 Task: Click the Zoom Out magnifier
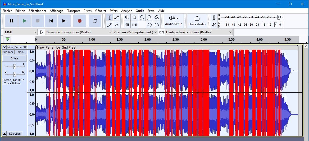coord(134,17)
